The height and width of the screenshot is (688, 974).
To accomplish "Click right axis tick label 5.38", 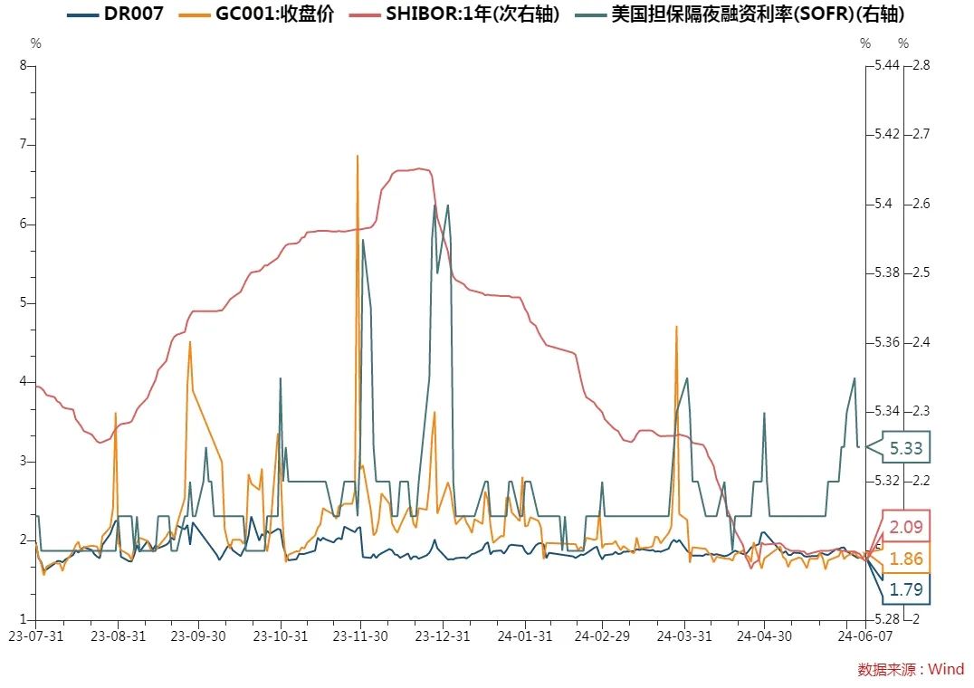I will [886, 272].
